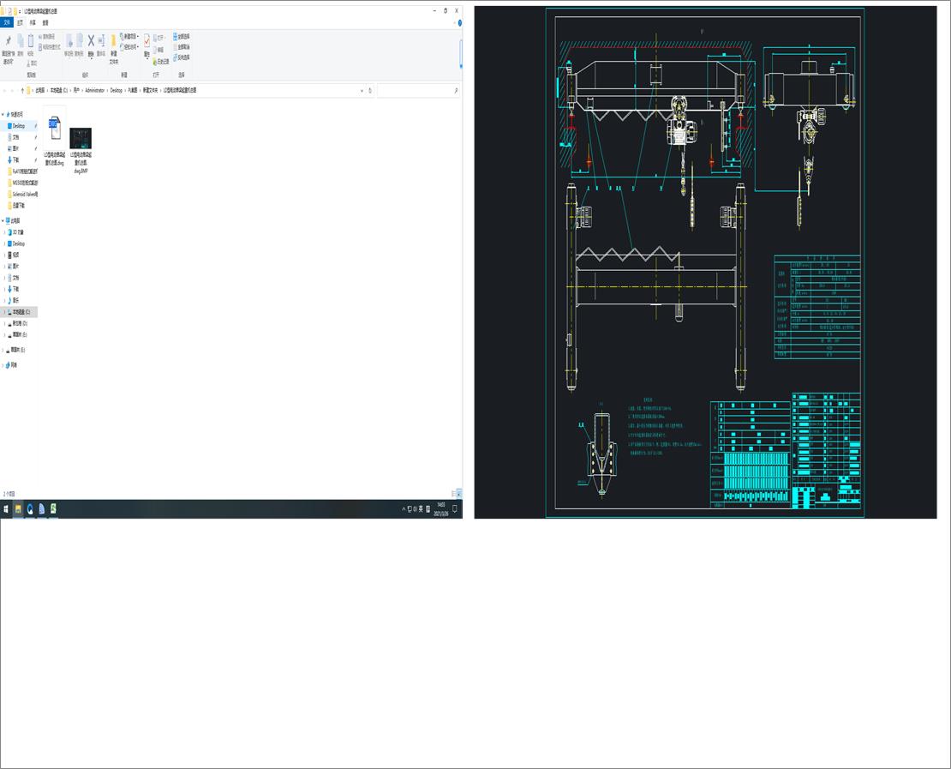Image resolution: width=951 pixels, height=769 pixels.
Task: Collapse the Quick access tree node
Action: tap(3, 114)
